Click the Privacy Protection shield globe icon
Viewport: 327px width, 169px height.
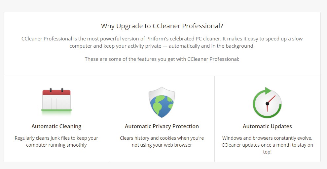tap(162, 102)
